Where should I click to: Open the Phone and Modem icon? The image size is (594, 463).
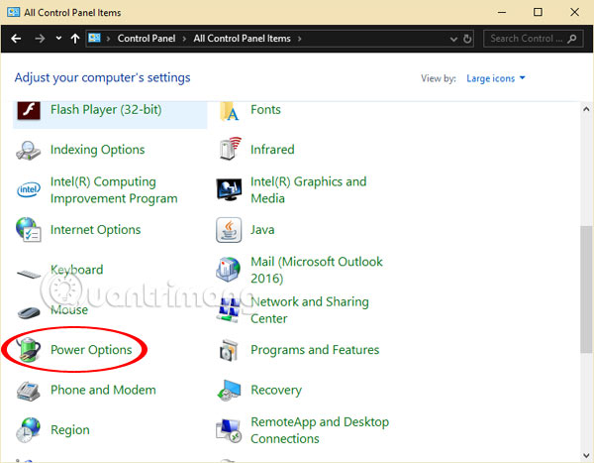coord(28,391)
